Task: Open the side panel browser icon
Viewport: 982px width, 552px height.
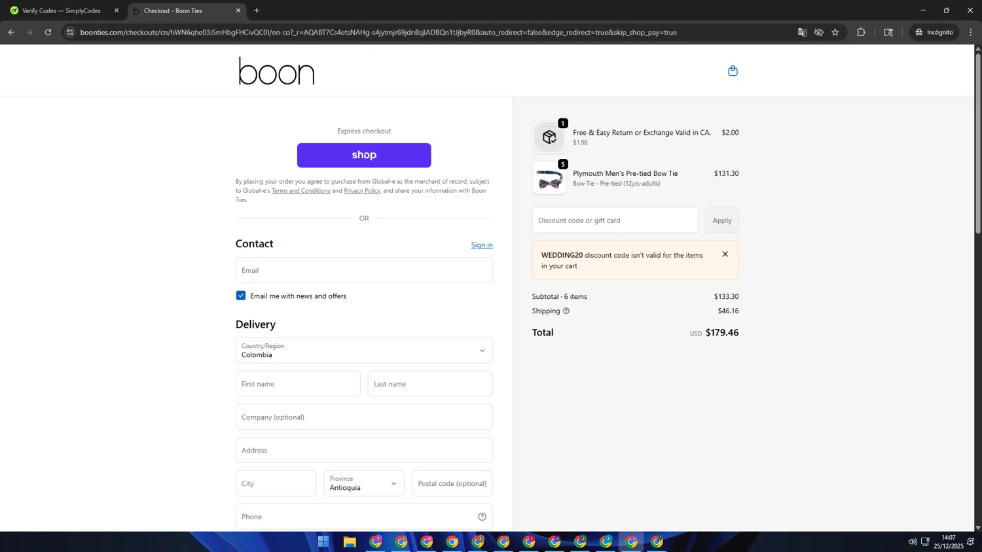Action: click(888, 32)
